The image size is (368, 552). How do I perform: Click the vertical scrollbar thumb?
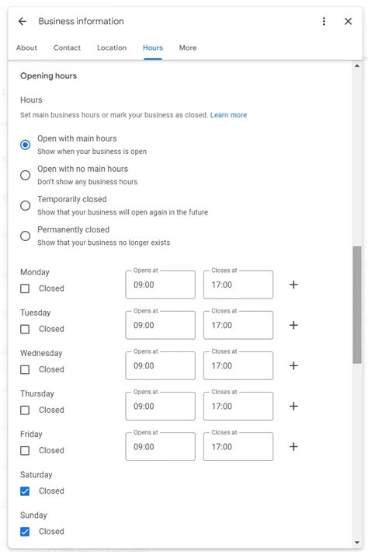pos(357,305)
